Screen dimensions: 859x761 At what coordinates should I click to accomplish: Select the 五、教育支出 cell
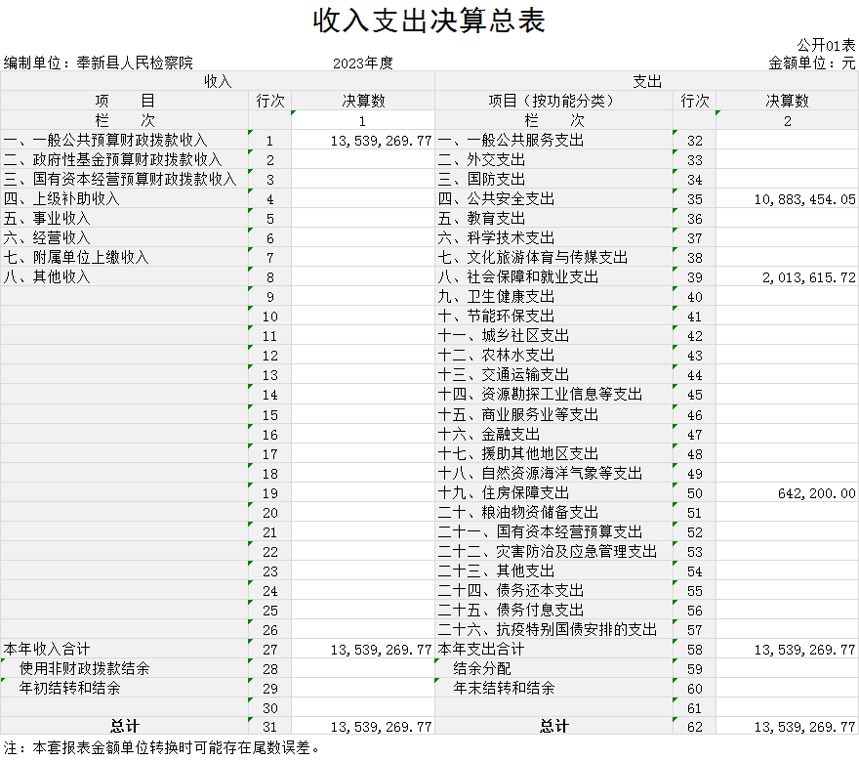553,218
